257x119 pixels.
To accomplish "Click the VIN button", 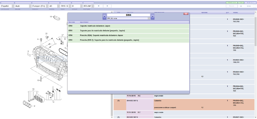I will pyautogui.click(x=241, y=3).
